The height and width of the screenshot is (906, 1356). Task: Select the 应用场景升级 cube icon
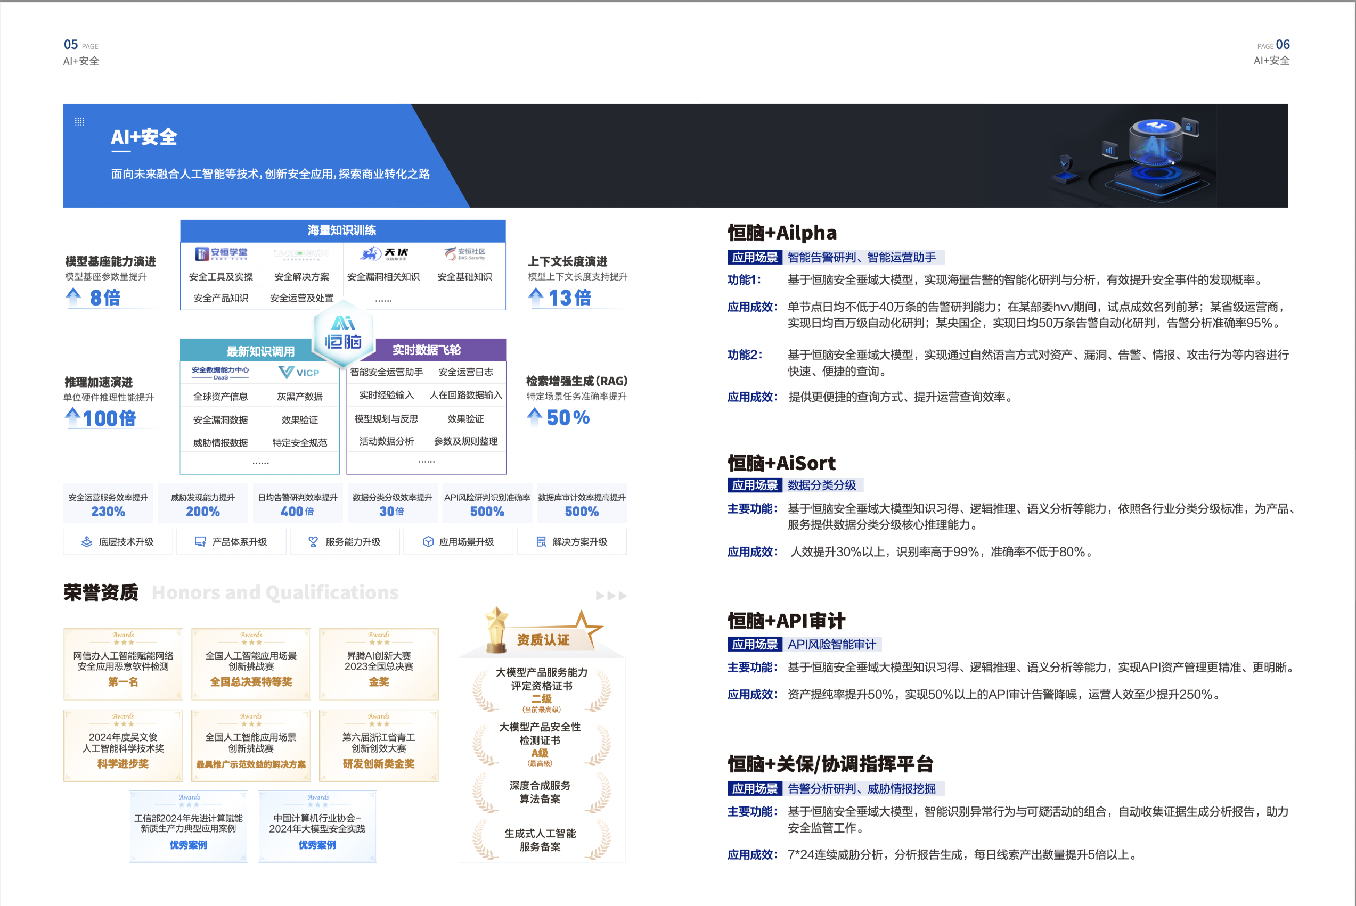pyautogui.click(x=428, y=541)
